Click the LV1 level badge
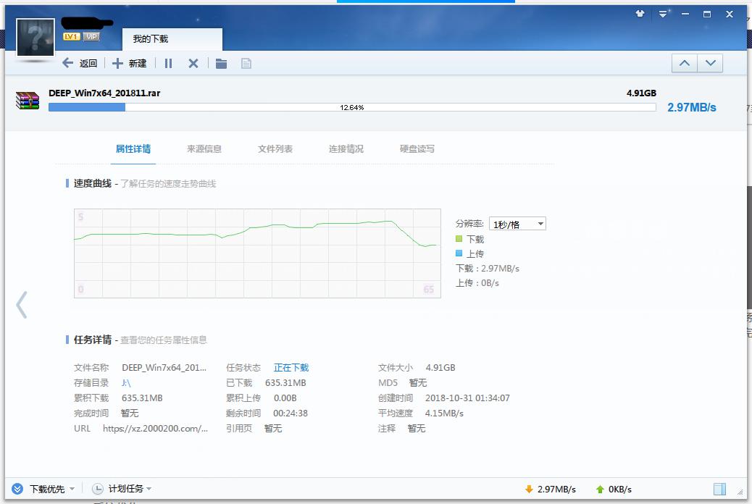 tap(72, 36)
